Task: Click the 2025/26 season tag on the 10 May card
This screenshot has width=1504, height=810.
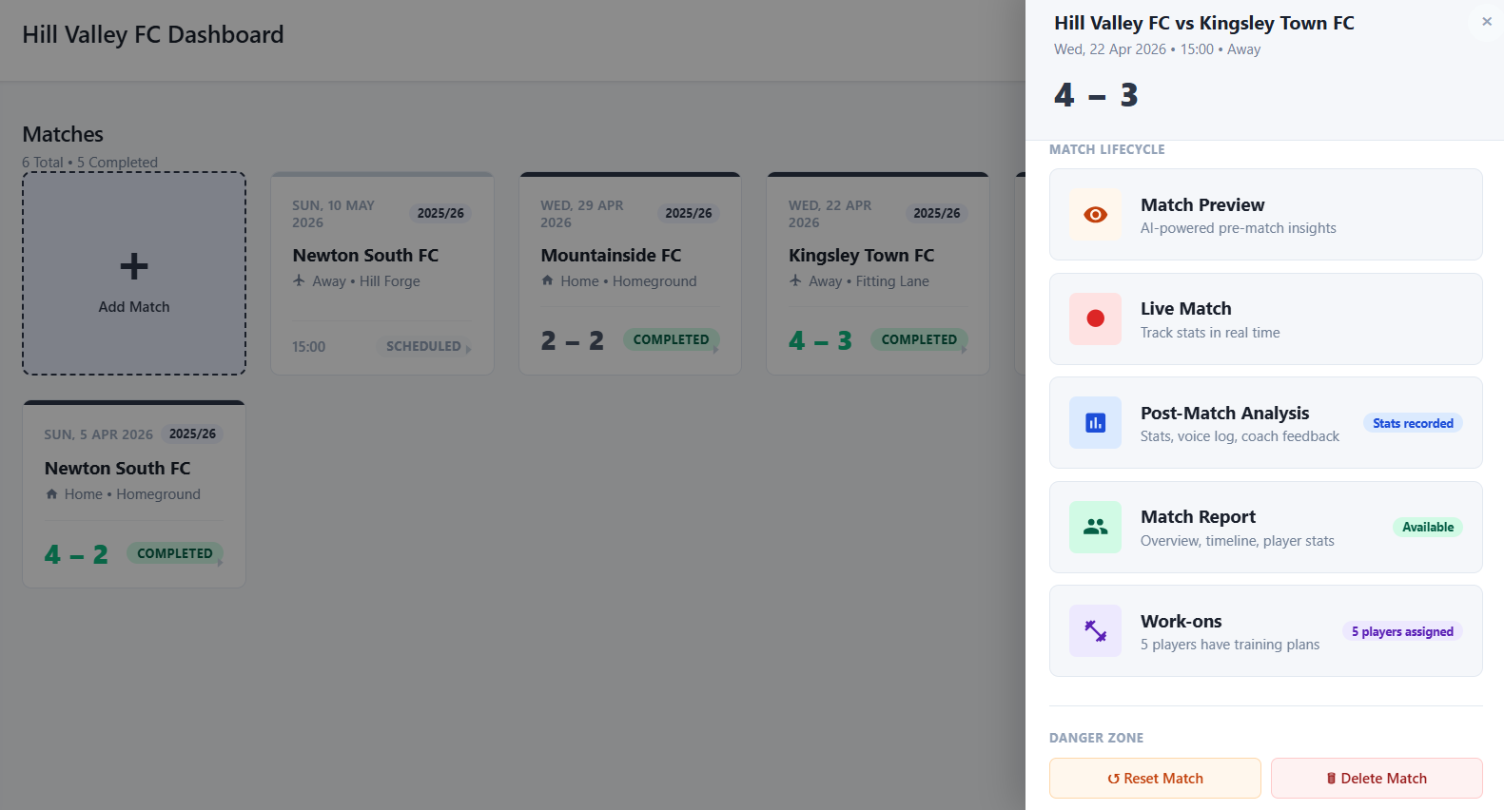Action: pyautogui.click(x=440, y=213)
